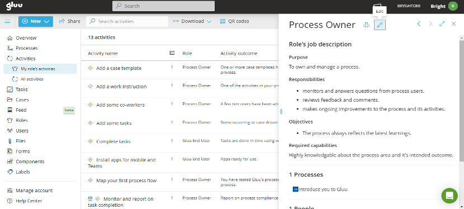This screenshot has height=209, width=464.
Task: Toggle the hamburger sidebar menu
Action: click(x=7, y=21)
